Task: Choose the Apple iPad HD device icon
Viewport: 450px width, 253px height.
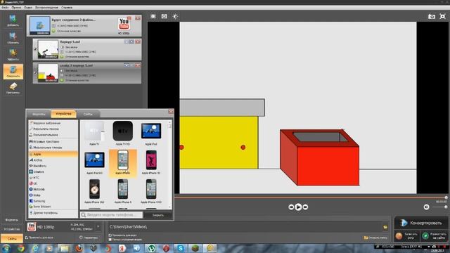Action: point(94,160)
